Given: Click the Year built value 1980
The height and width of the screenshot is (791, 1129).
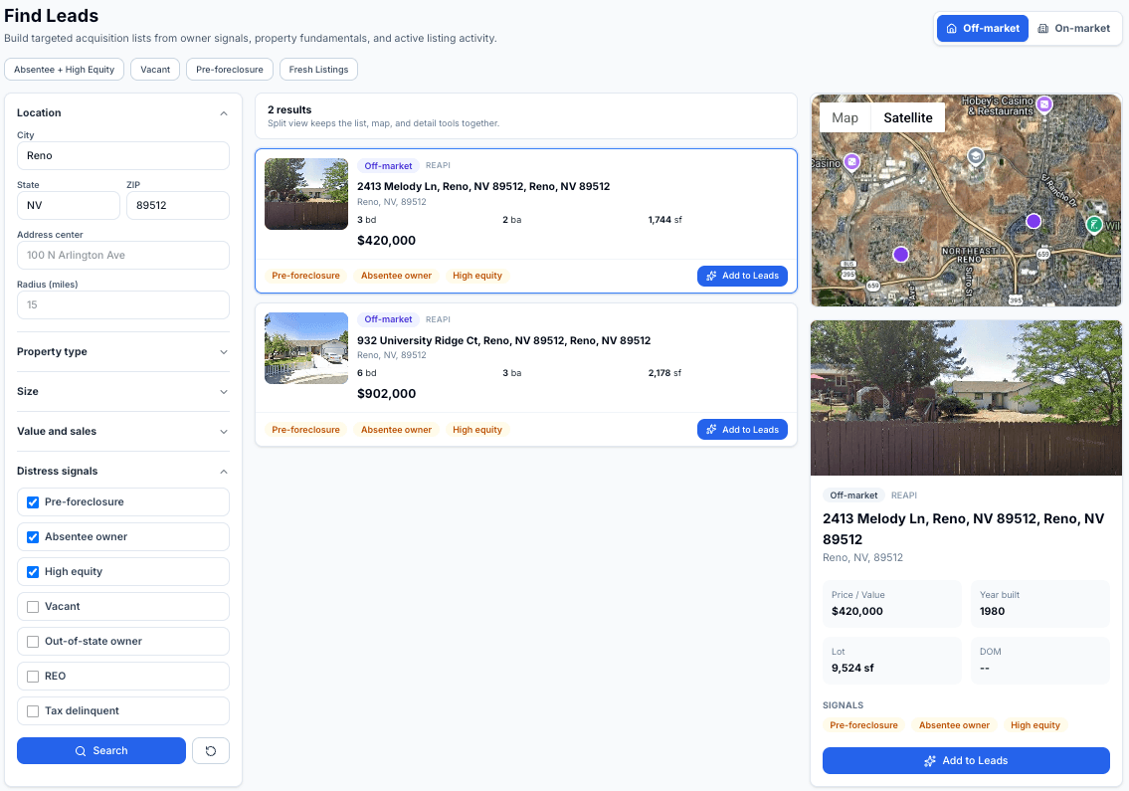Looking at the screenshot, I should pyautogui.click(x=992, y=612).
